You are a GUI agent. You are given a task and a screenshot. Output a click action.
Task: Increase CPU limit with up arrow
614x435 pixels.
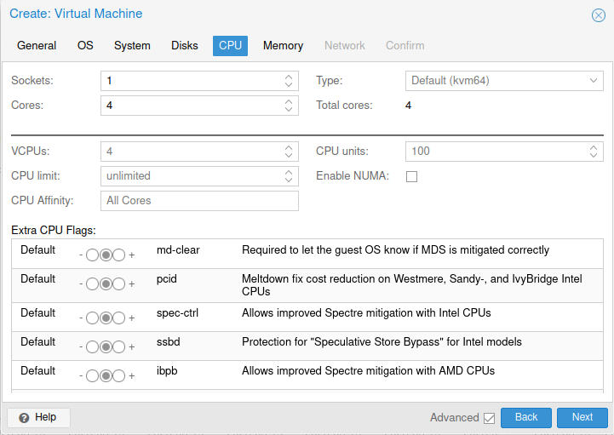[x=289, y=172]
